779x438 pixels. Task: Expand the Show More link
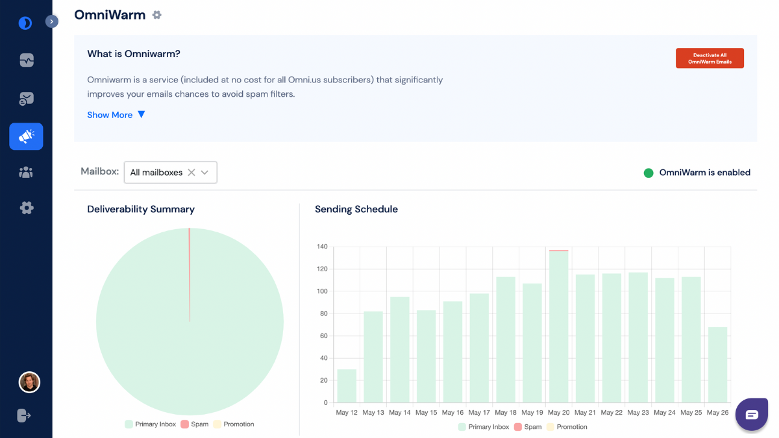[110, 115]
